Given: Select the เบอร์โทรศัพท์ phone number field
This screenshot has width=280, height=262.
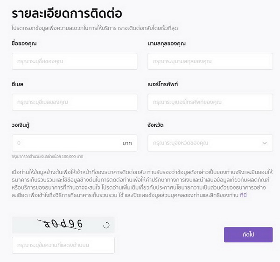Looking at the screenshot, I should 210,102.
